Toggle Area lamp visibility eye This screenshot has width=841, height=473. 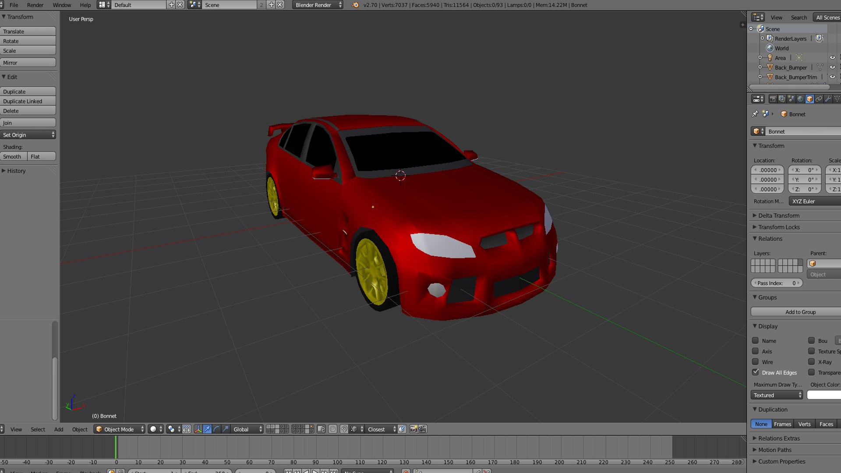point(832,58)
